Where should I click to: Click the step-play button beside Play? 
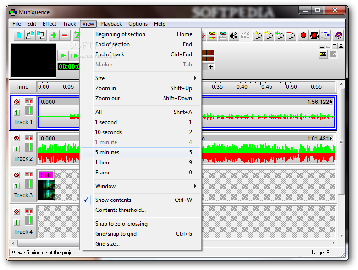74,55
